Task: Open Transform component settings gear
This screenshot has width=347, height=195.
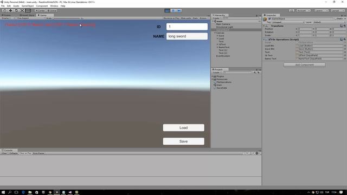Action: pos(345,26)
